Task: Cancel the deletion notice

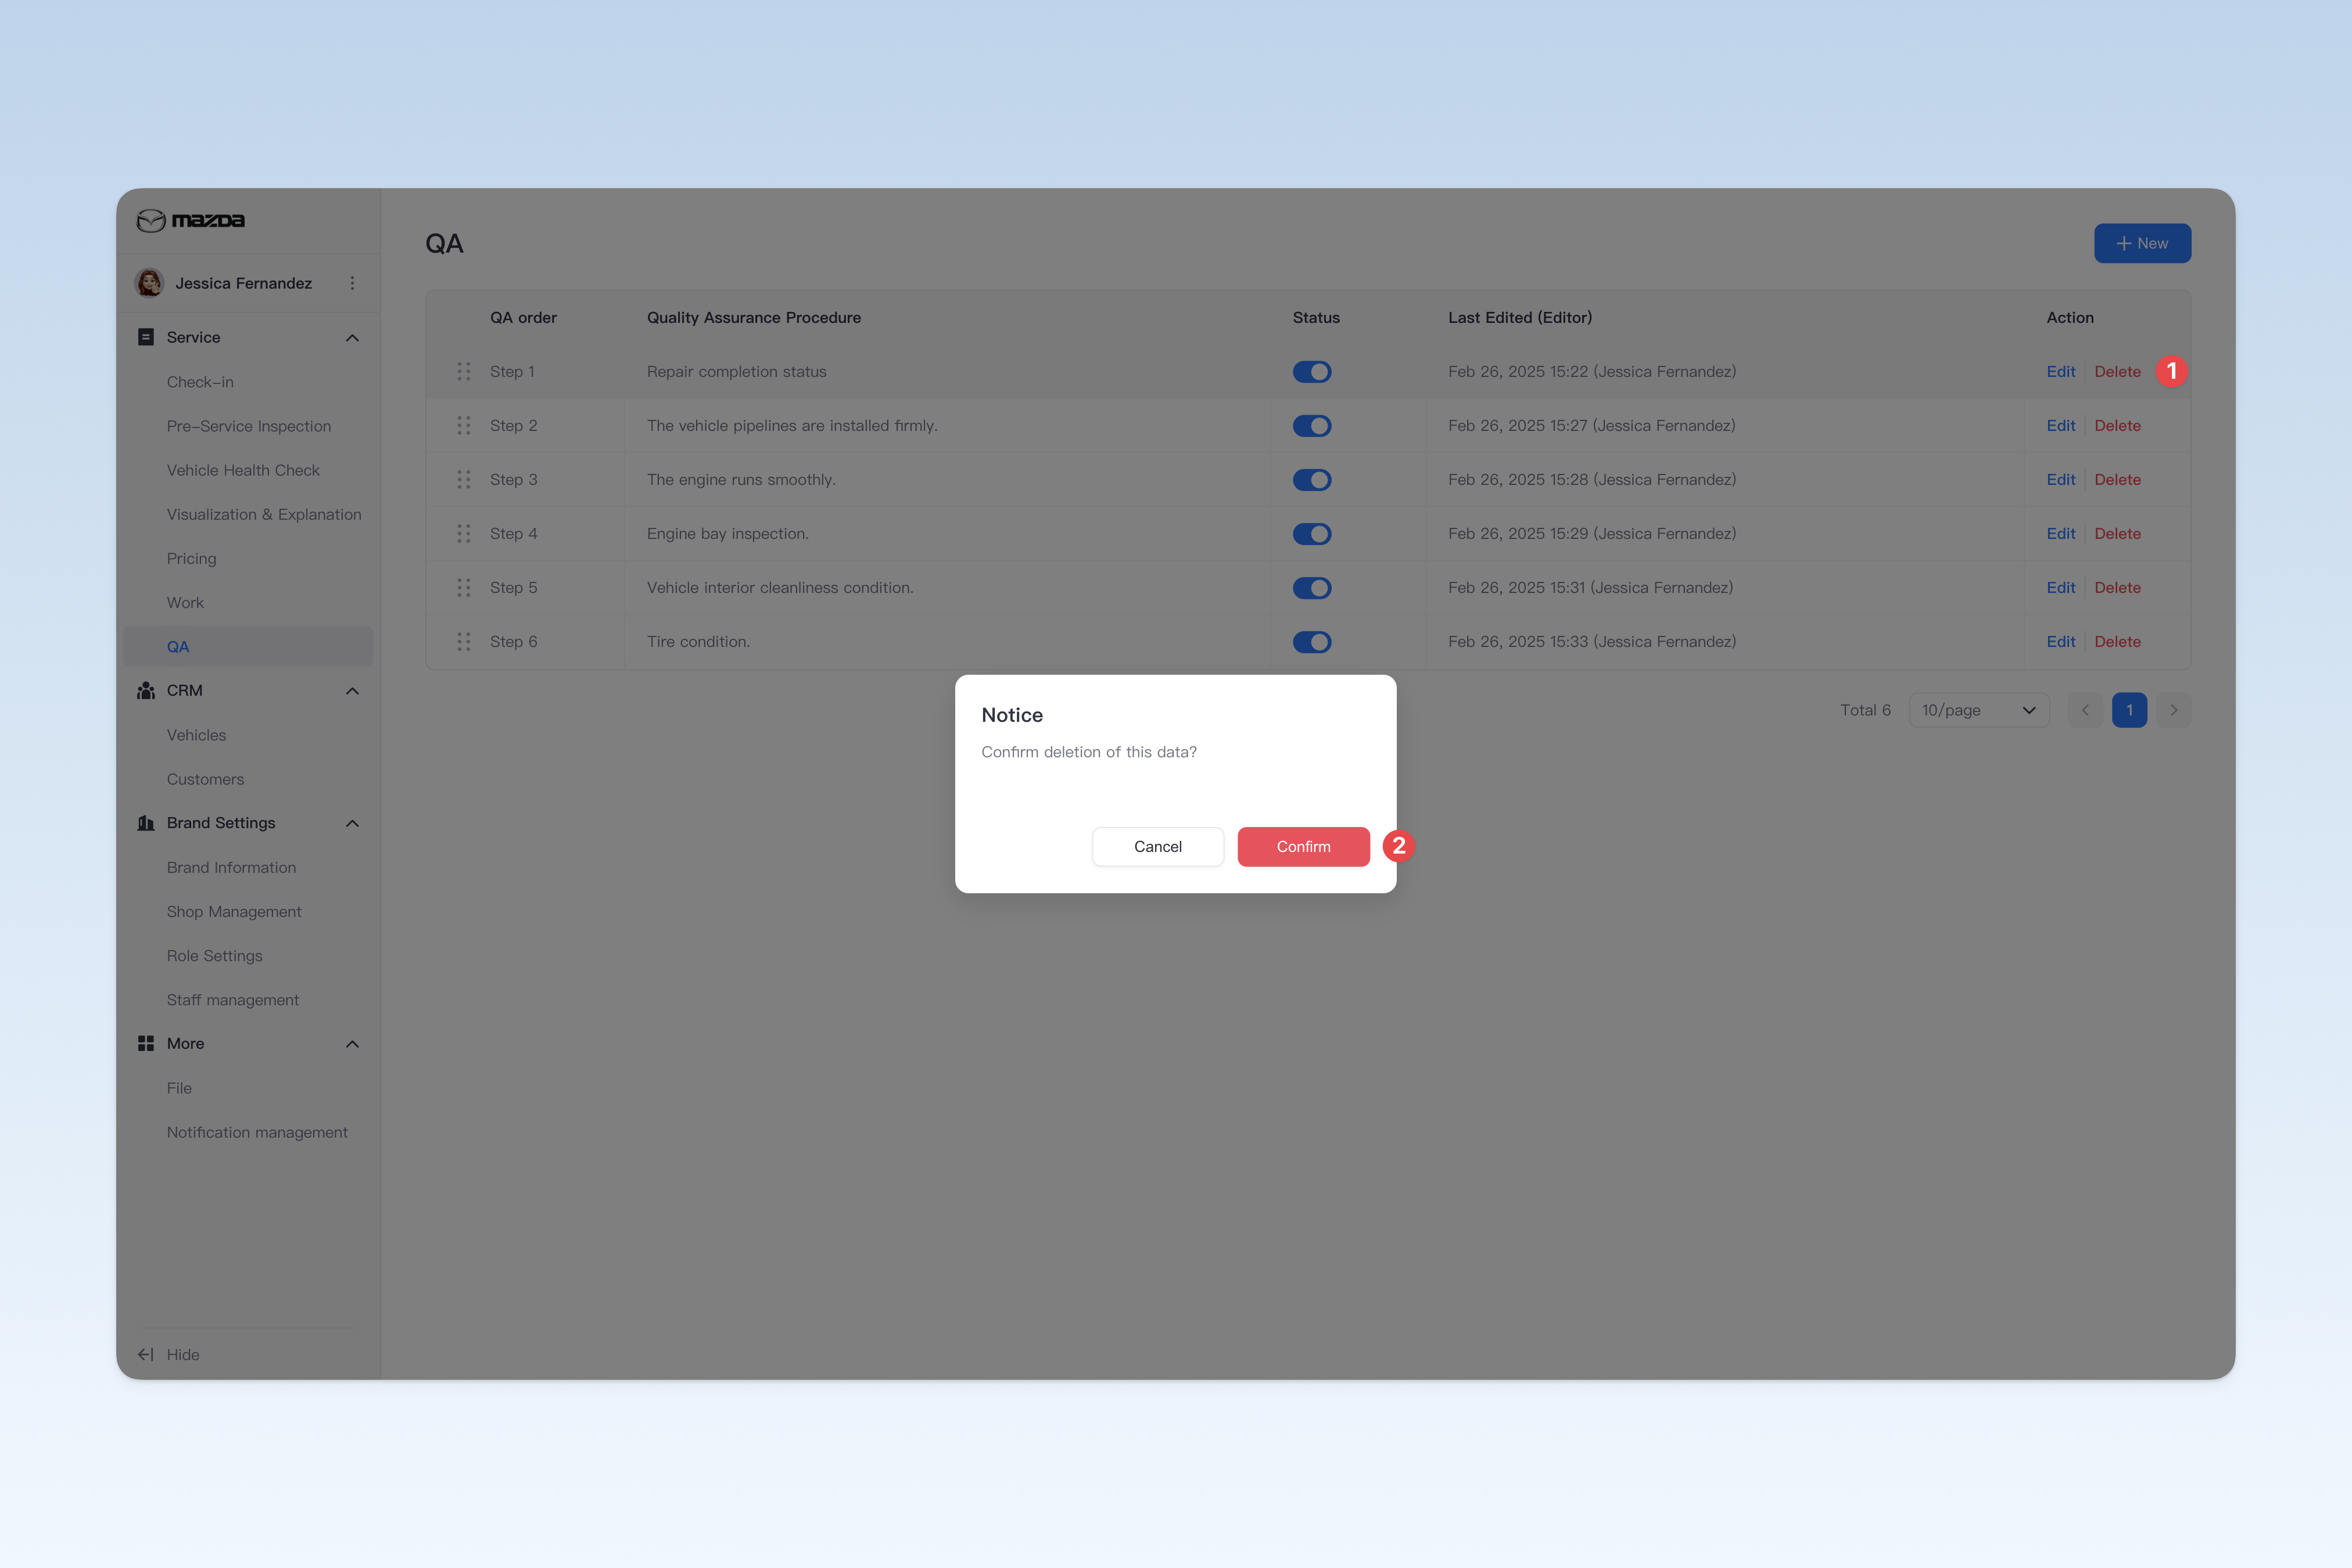Action: (1157, 846)
